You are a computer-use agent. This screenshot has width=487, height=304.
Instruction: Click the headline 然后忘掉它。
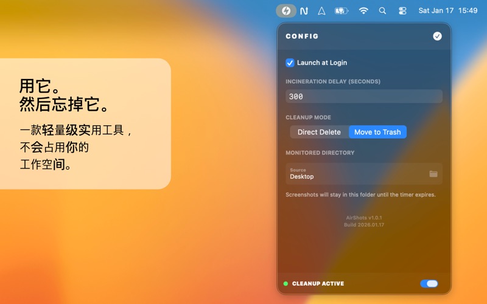coord(65,104)
